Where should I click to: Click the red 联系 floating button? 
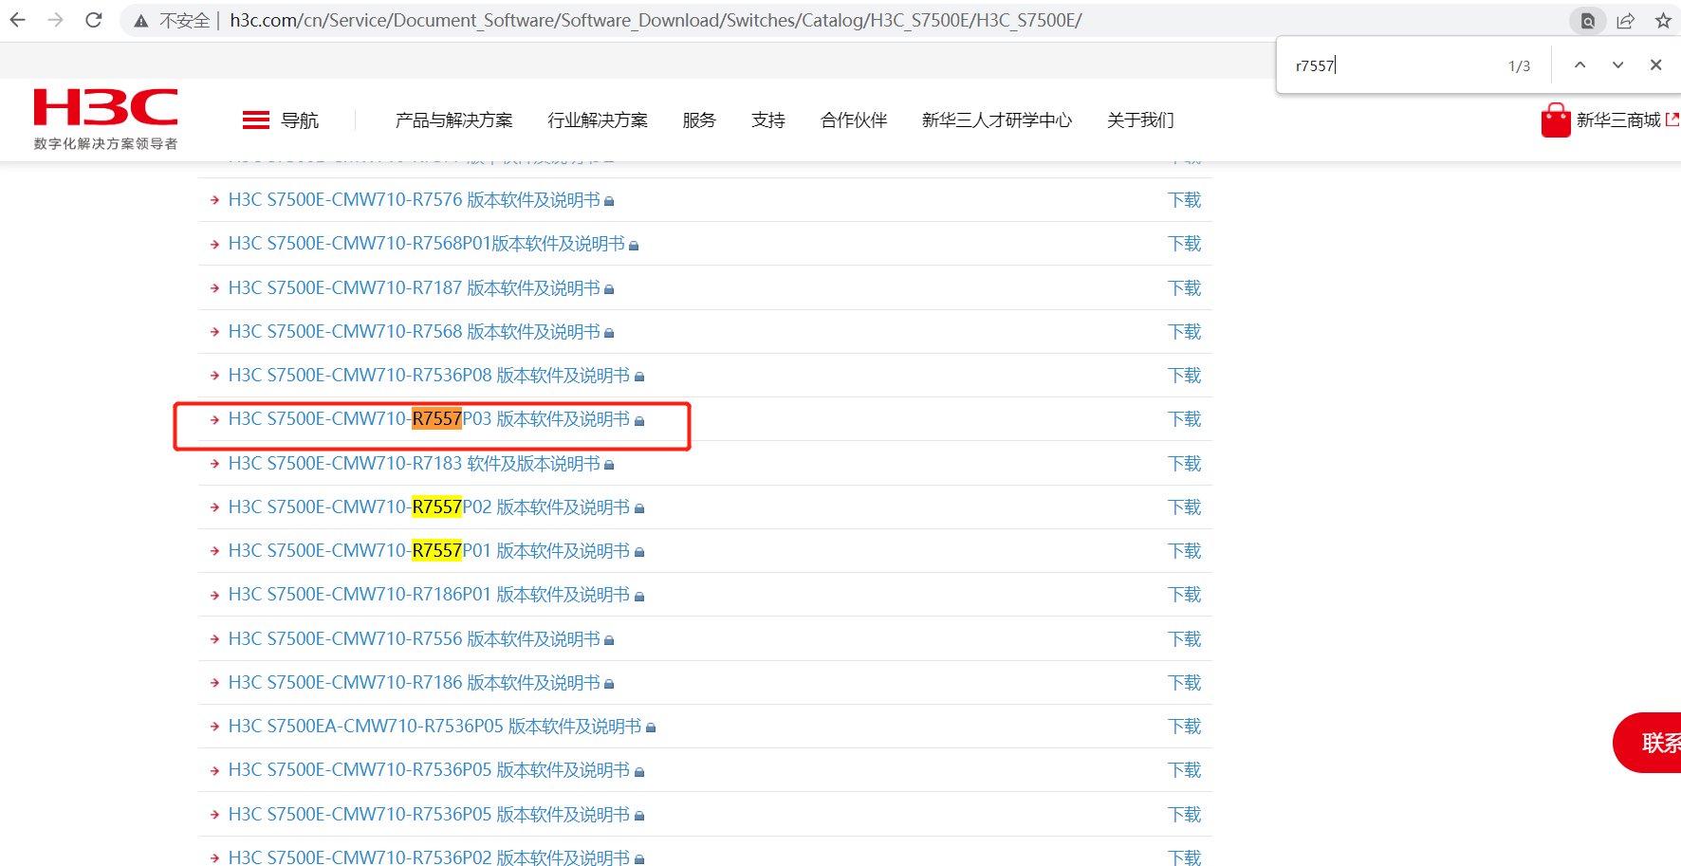tap(1648, 743)
